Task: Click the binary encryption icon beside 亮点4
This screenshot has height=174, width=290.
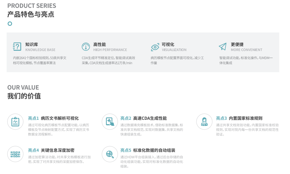Action: 15,154
